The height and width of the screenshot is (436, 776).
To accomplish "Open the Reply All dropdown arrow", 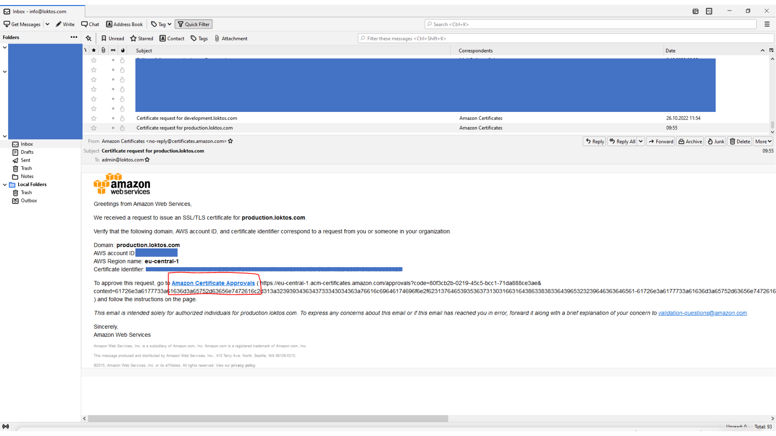I will (x=641, y=141).
